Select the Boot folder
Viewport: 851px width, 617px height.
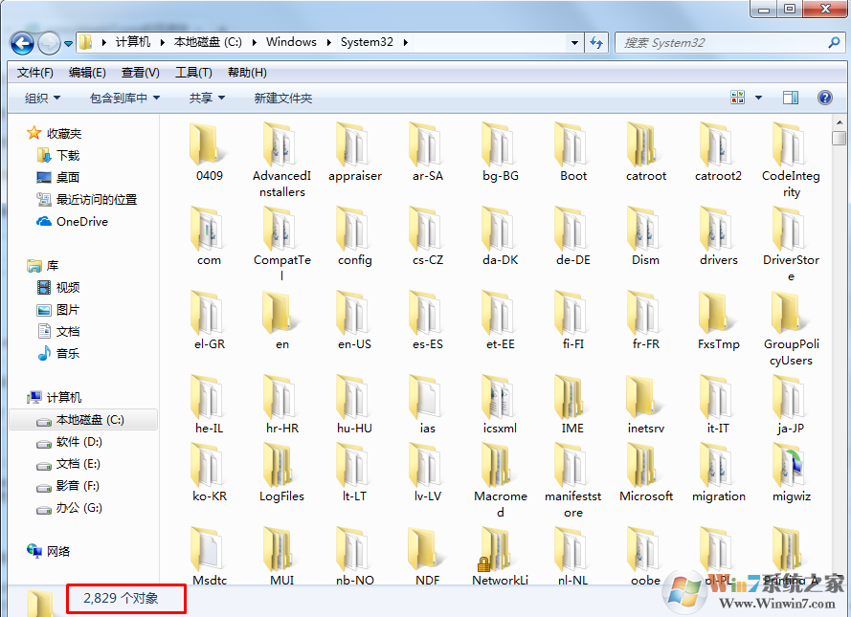[x=573, y=152]
